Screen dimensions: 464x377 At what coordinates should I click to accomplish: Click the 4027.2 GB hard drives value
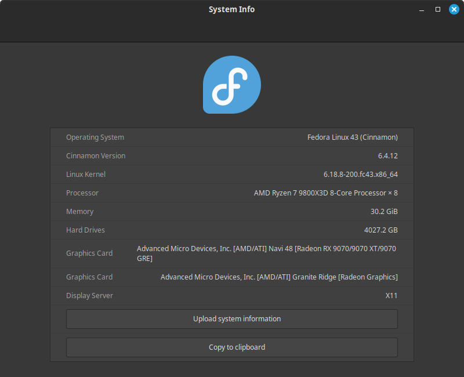380,230
